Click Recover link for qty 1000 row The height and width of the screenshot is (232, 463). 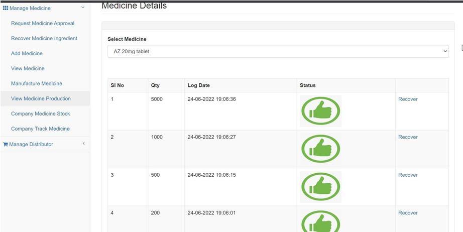click(408, 137)
